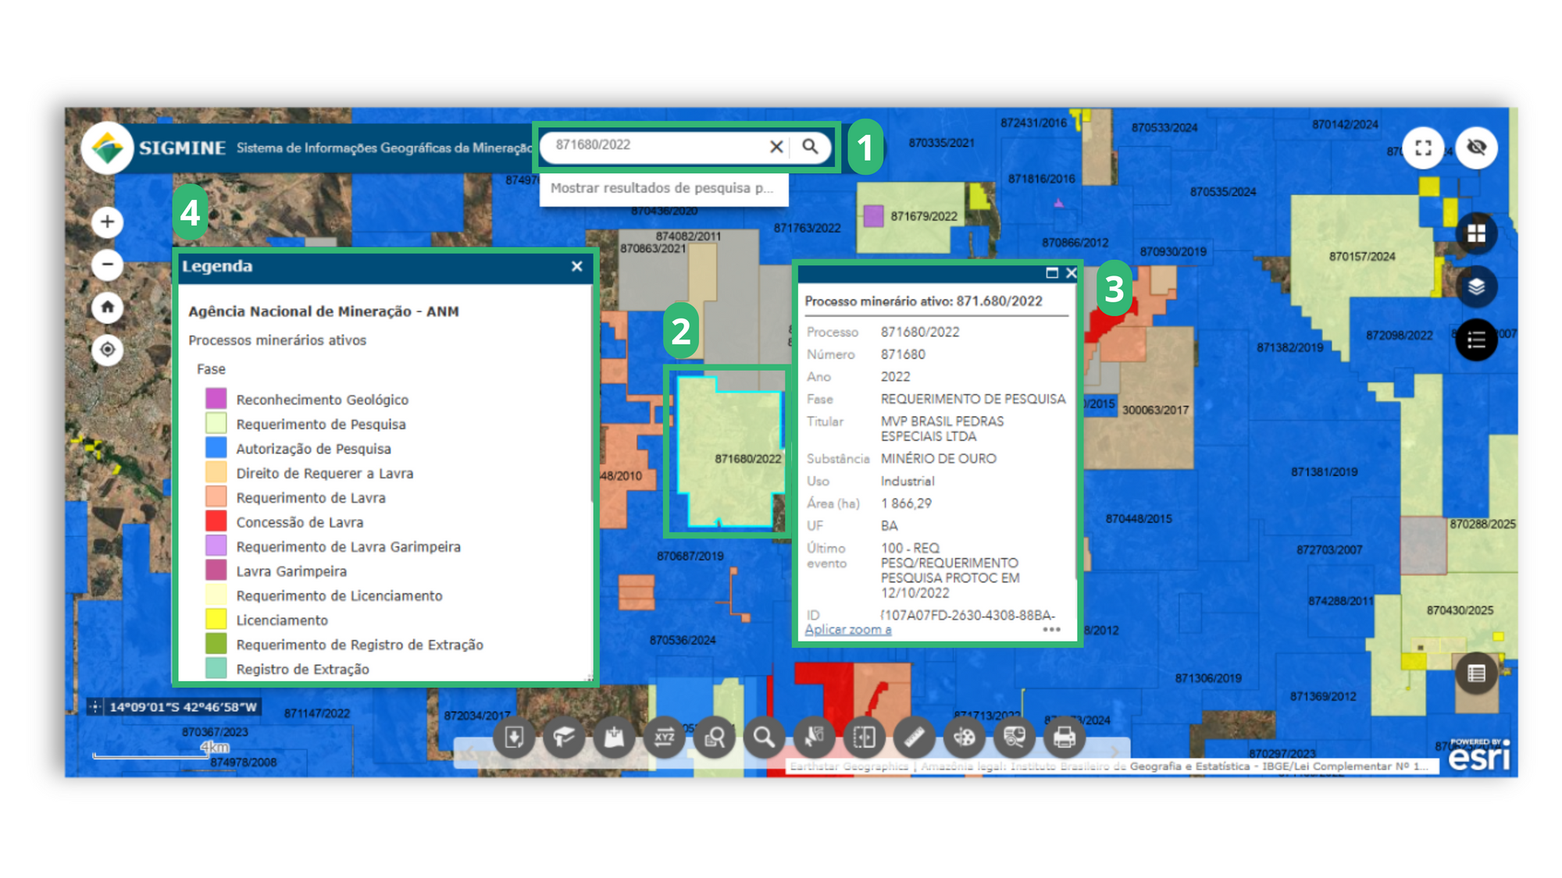This screenshot has height=878, width=1562.
Task: Click the coordinates widget icon
Action: click(x=95, y=707)
